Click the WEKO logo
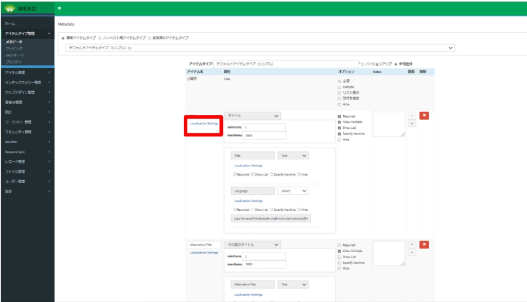The image size is (527, 302). pos(21,8)
